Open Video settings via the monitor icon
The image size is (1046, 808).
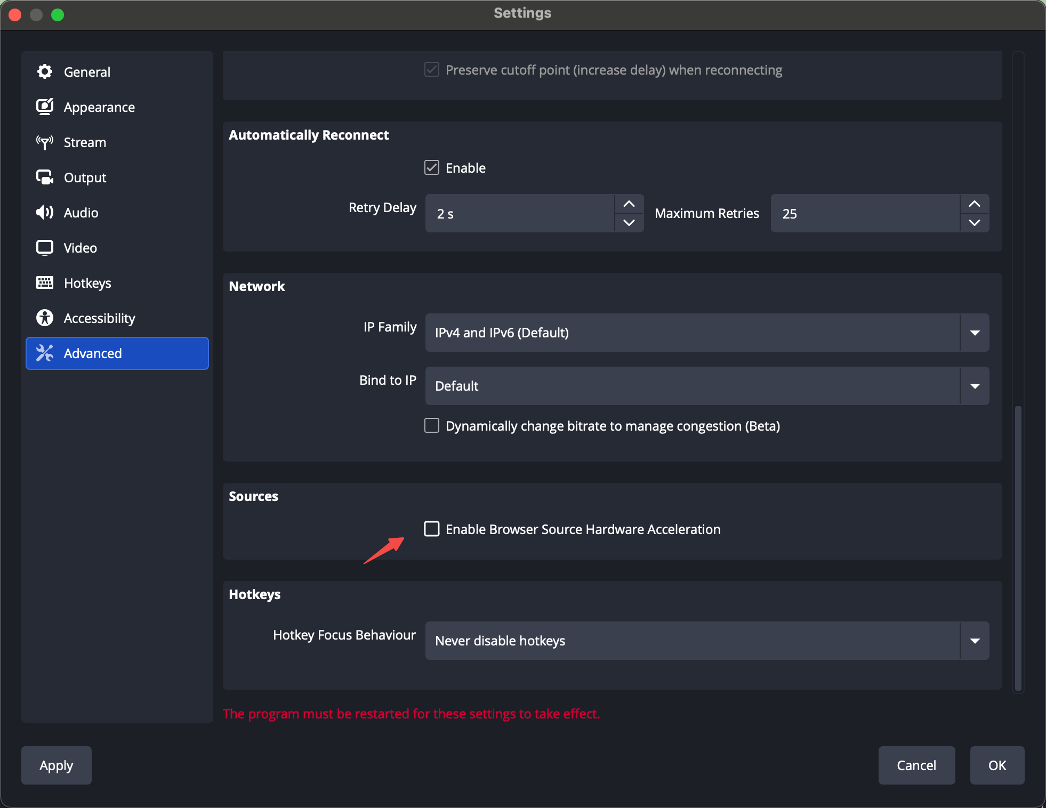(45, 247)
